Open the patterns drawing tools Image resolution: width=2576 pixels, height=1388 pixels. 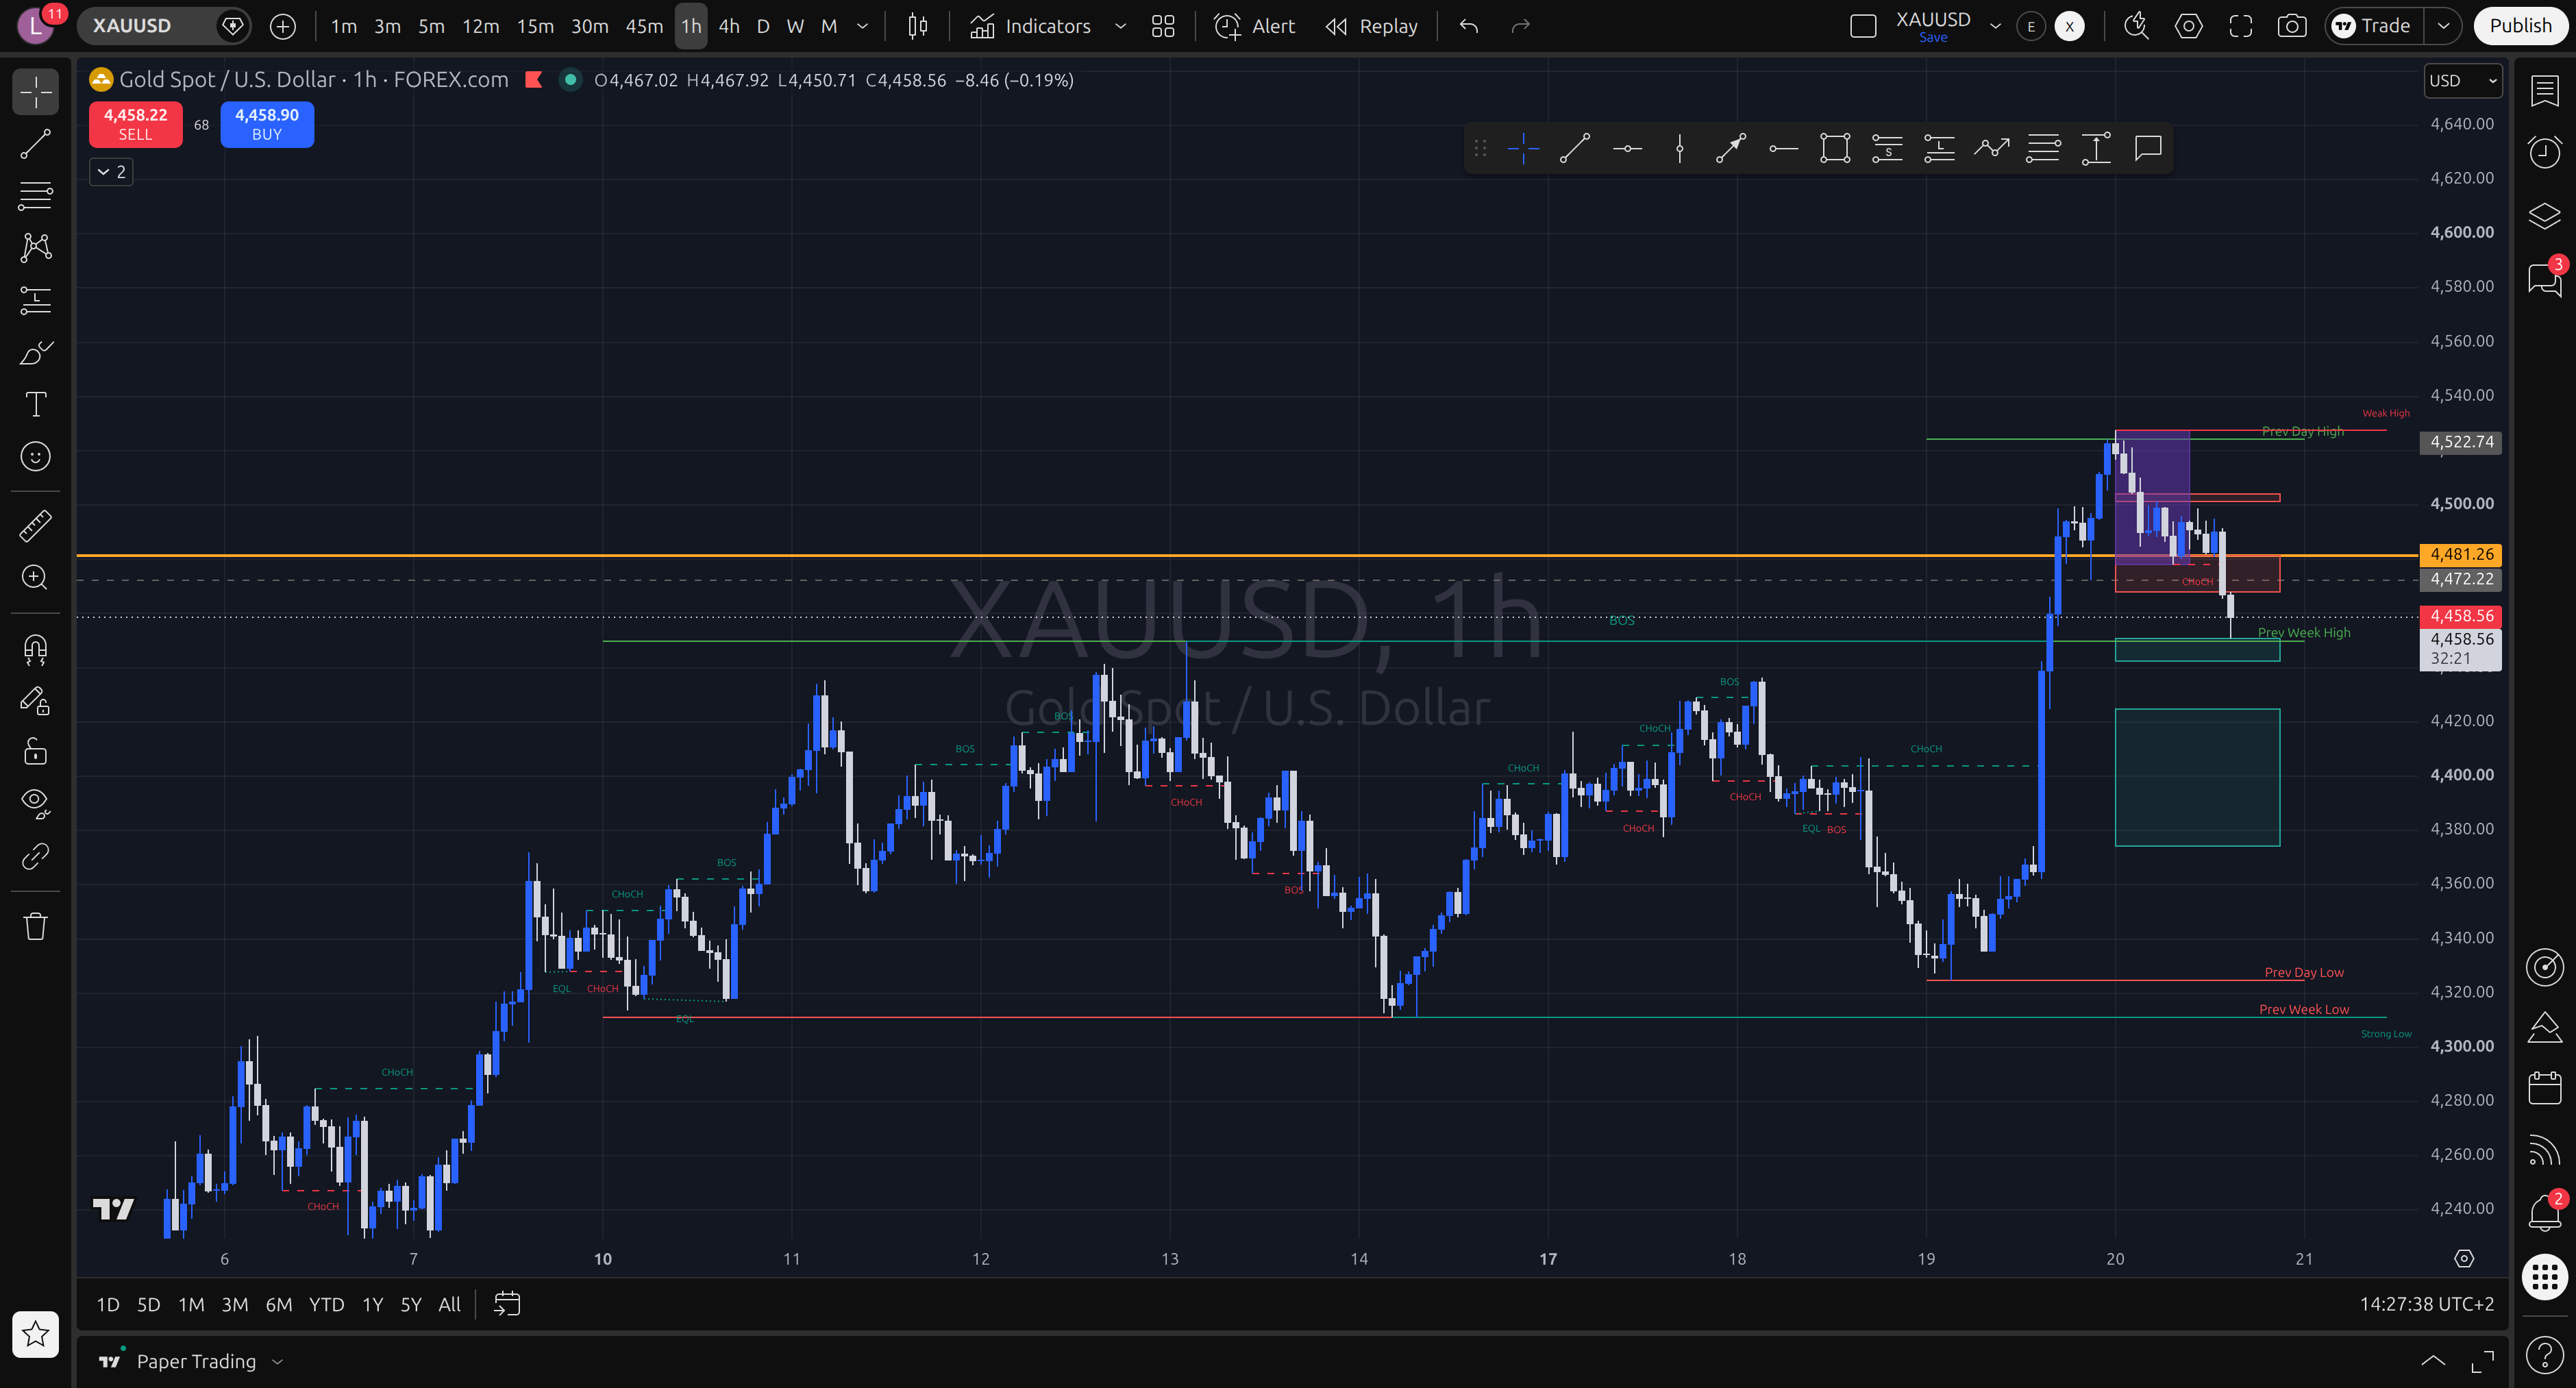(36, 248)
